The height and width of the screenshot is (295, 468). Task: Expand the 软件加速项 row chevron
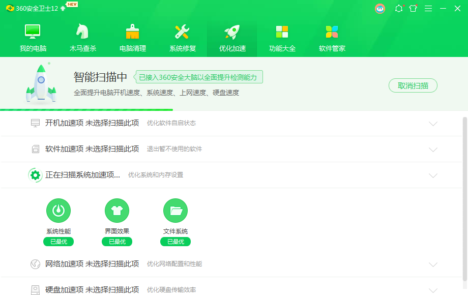point(433,150)
